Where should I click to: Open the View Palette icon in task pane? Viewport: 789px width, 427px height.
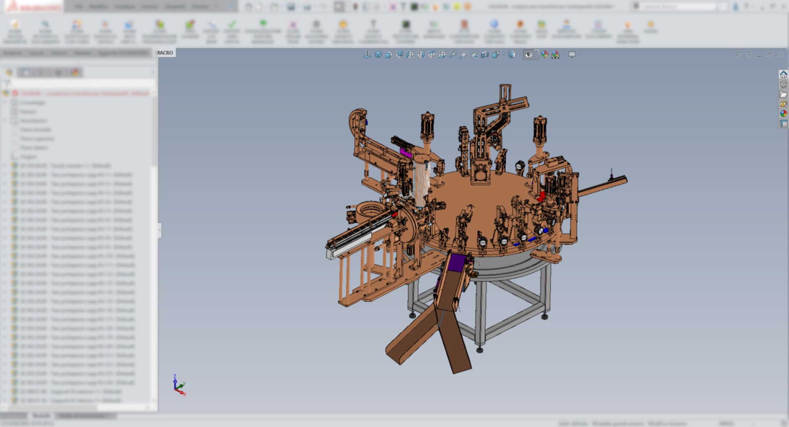(x=783, y=104)
